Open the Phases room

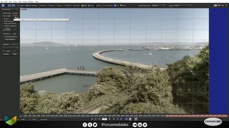pyautogui.click(x=98, y=6)
